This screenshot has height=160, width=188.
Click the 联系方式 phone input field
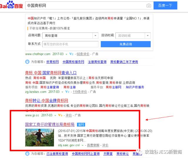70,44
